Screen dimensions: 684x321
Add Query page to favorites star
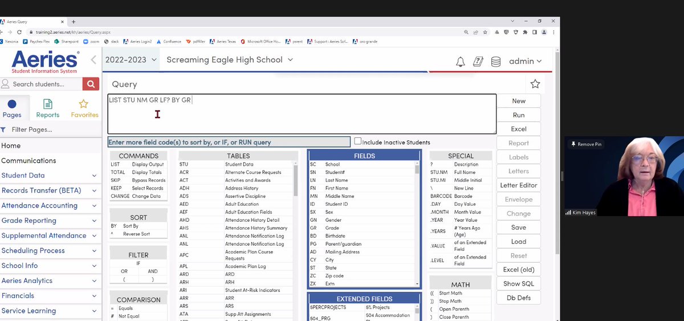535,84
